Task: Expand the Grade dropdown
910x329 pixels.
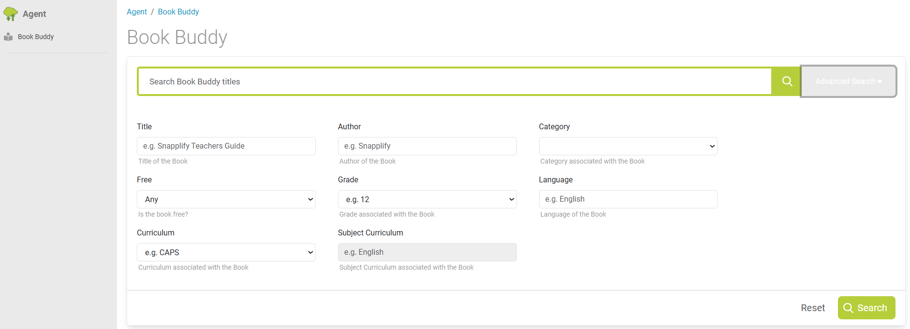Action: coord(427,199)
